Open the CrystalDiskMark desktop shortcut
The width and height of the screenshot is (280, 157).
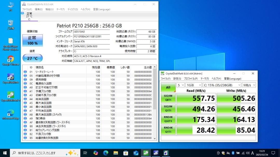[10, 94]
